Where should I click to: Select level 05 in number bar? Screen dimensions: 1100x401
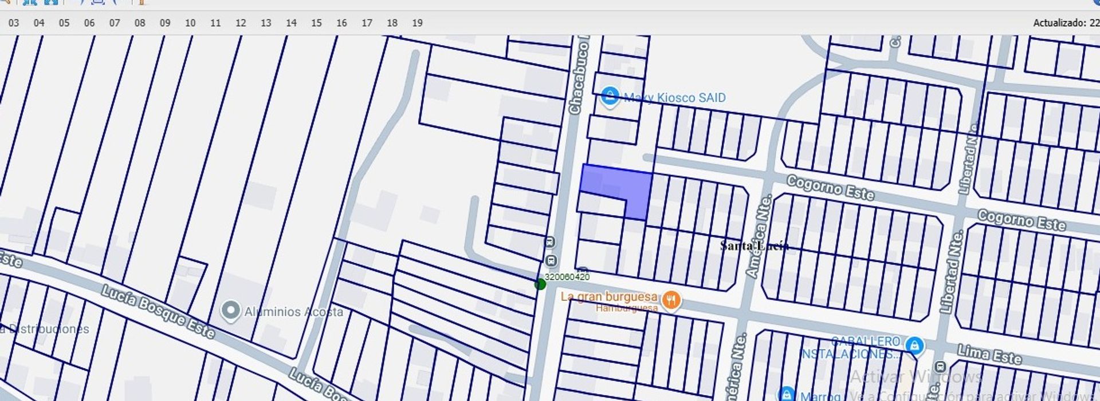(x=64, y=23)
